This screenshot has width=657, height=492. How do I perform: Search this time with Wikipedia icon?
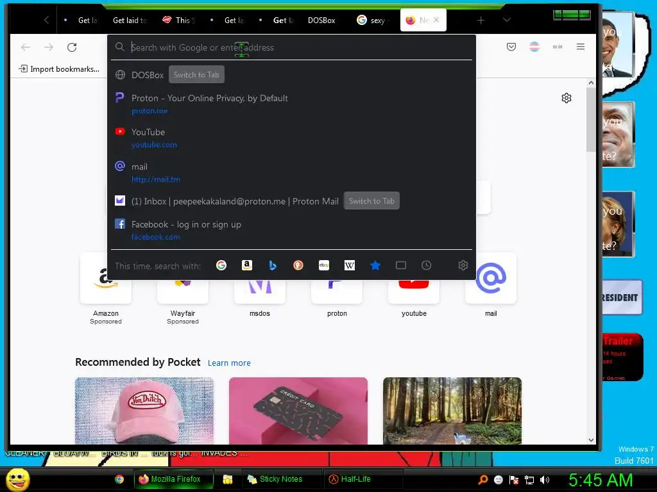click(x=350, y=265)
